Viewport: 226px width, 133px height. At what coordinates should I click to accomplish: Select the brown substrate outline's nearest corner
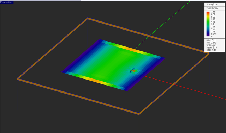click(x=139, y=114)
